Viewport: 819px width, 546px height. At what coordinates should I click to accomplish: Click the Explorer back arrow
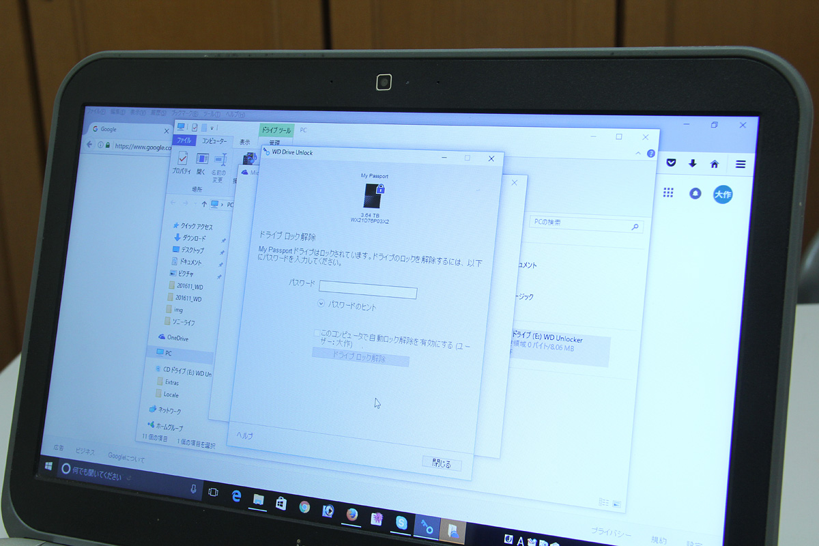pos(173,203)
